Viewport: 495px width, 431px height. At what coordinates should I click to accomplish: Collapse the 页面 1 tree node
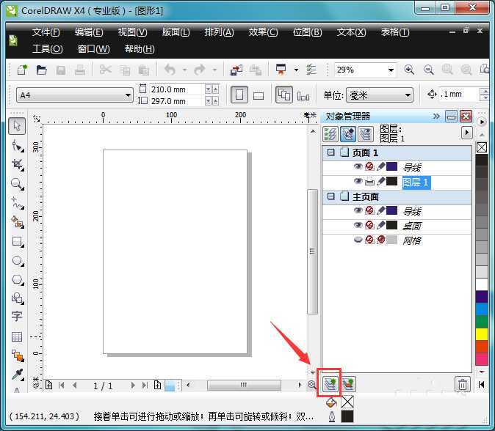(x=330, y=153)
